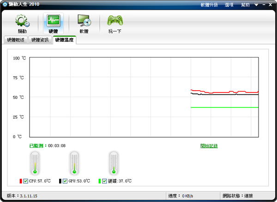Click the 已監測 elapsed time 00:03:08

(x=57, y=146)
